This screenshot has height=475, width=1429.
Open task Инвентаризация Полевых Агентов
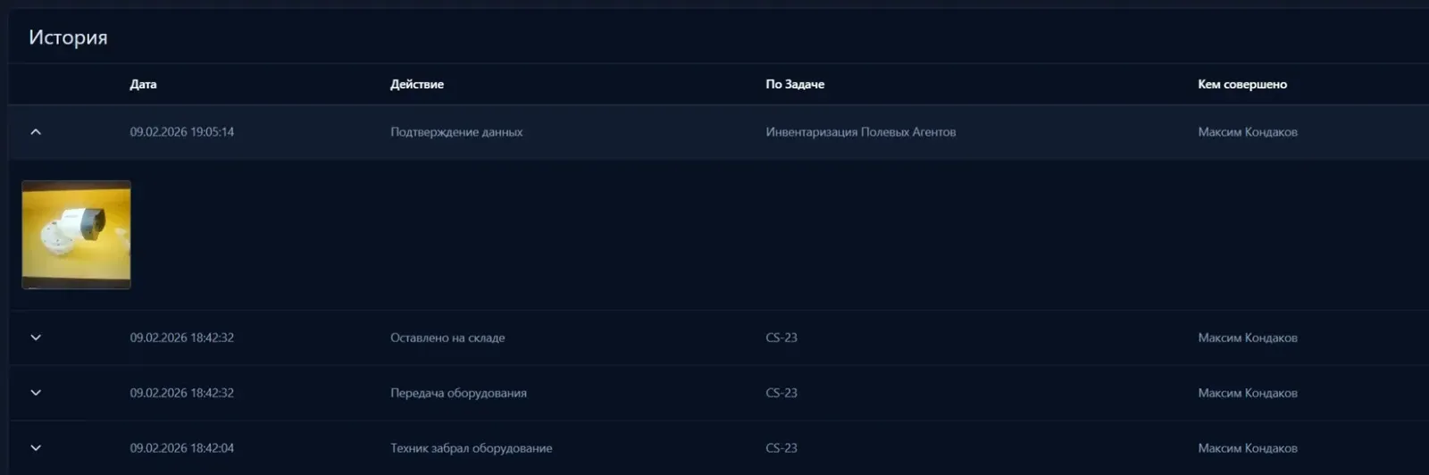click(861, 132)
